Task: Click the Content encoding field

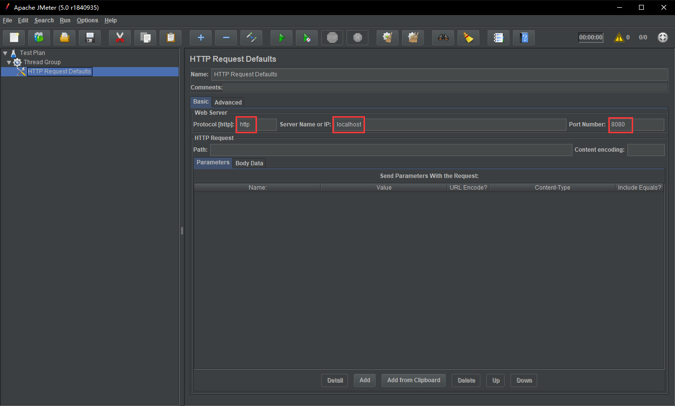Action: [x=646, y=150]
